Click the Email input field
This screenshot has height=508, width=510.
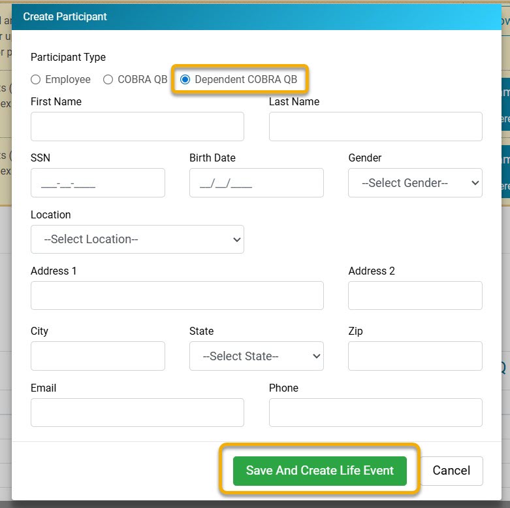[137, 413]
